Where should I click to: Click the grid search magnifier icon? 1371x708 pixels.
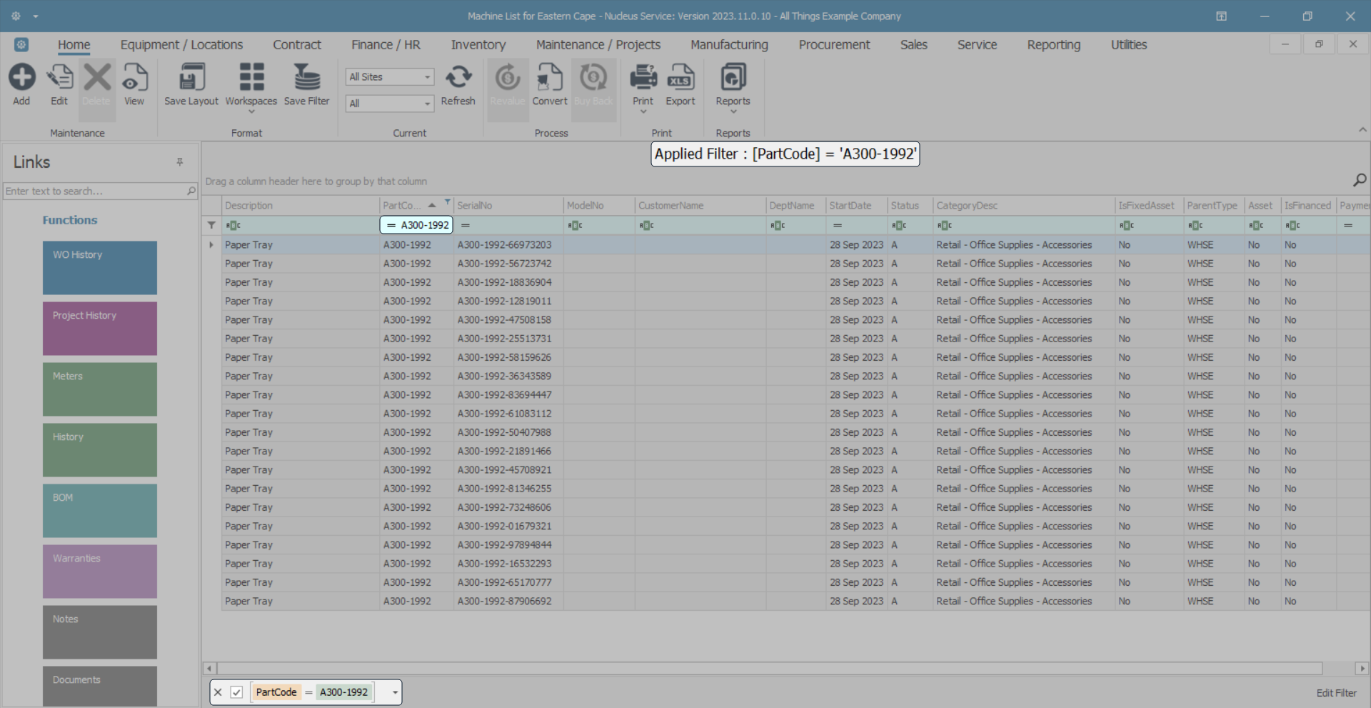coord(1360,180)
